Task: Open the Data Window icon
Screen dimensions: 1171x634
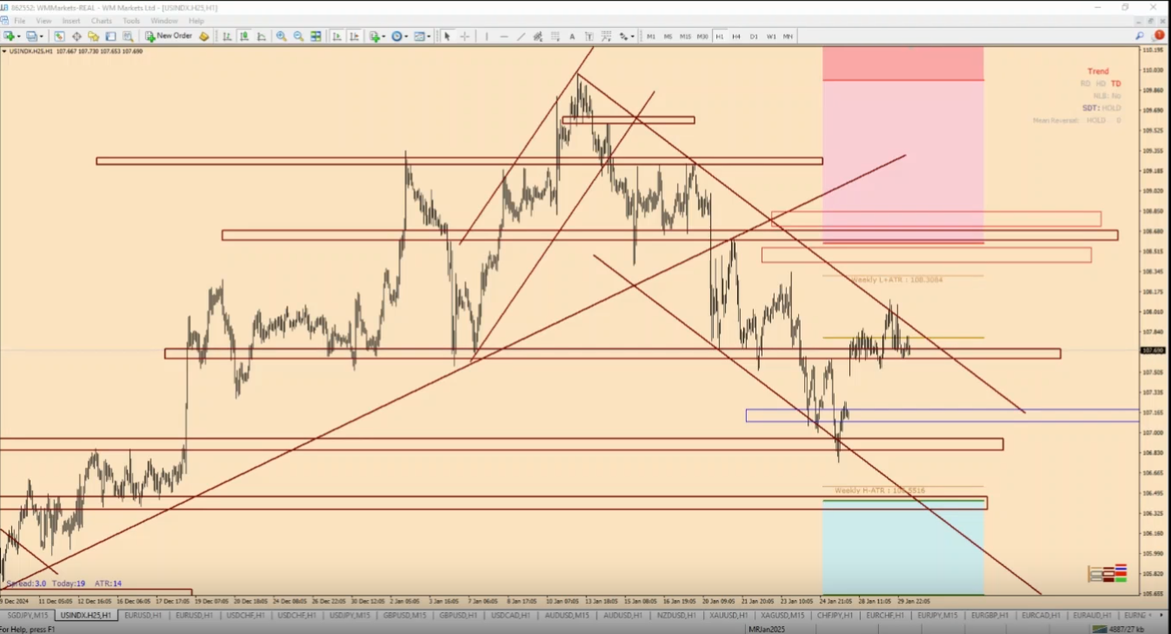Action: (x=77, y=37)
